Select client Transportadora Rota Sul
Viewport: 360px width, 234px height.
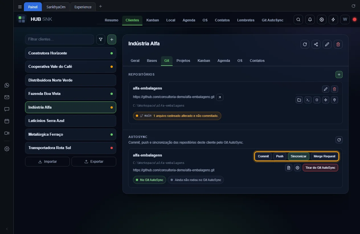click(71, 148)
